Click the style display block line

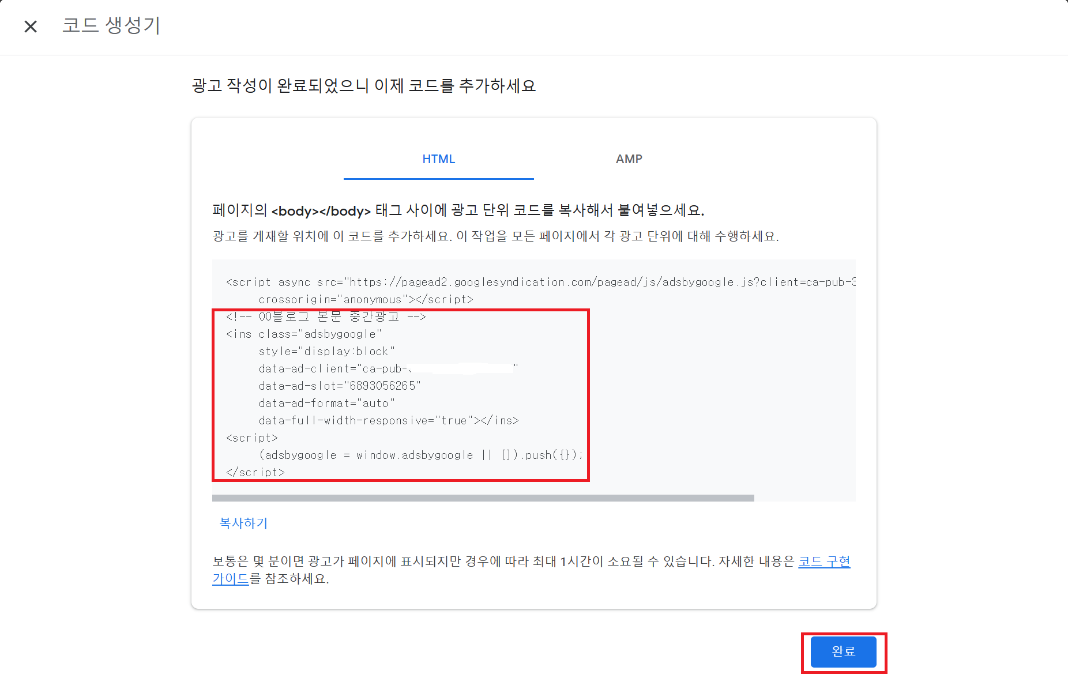326,351
